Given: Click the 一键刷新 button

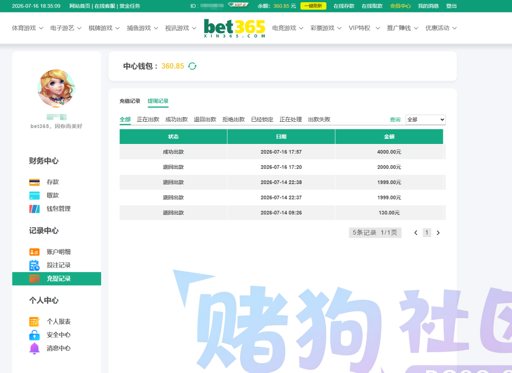Looking at the screenshot, I should (313, 6).
